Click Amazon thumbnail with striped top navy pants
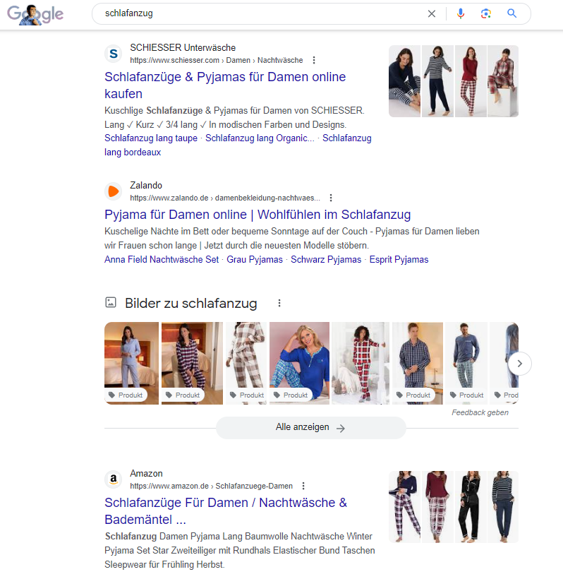 [503, 507]
